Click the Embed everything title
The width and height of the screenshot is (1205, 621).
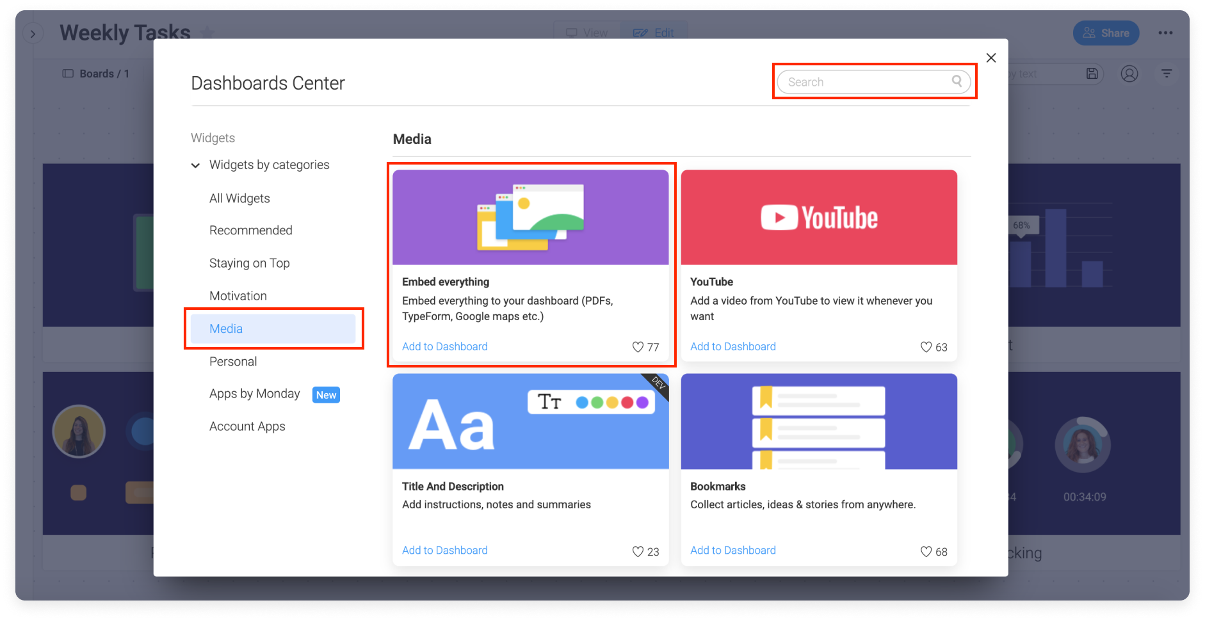pos(446,282)
